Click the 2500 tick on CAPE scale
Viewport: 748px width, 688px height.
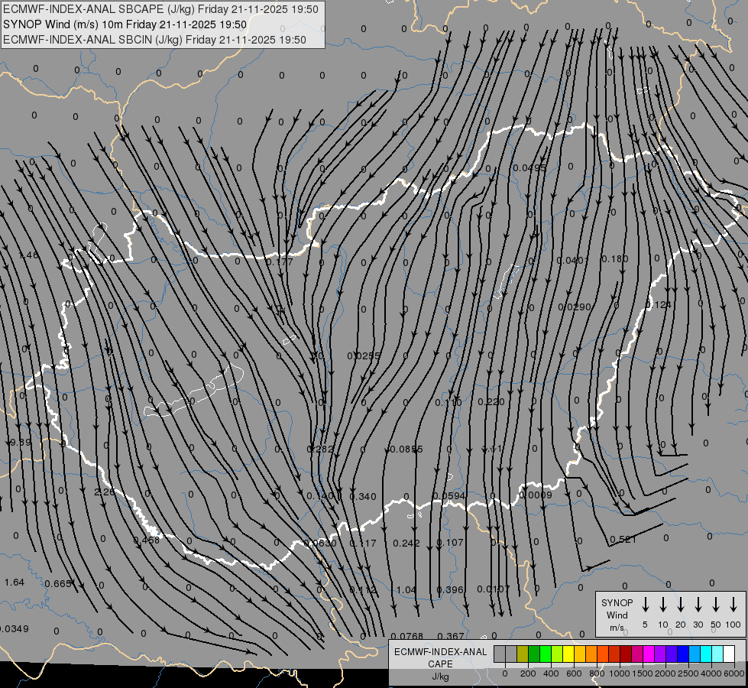pos(688,673)
